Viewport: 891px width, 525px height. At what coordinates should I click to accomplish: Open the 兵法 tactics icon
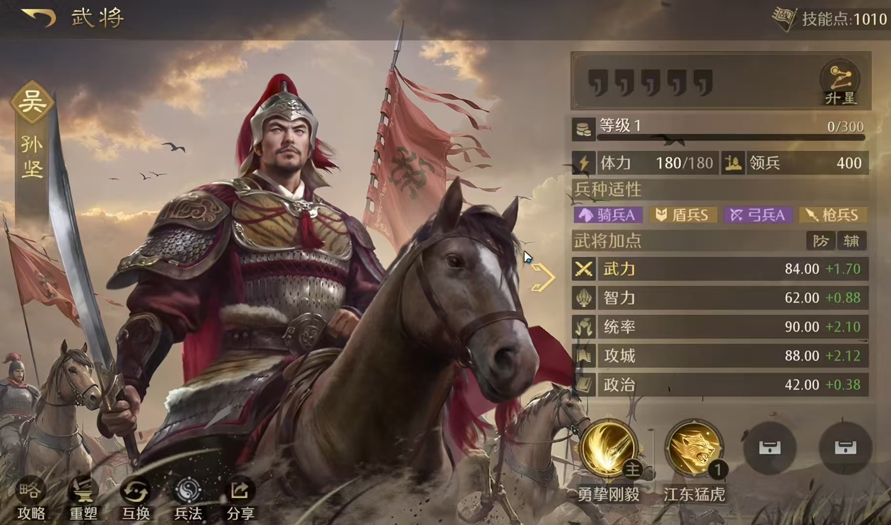tap(188, 499)
